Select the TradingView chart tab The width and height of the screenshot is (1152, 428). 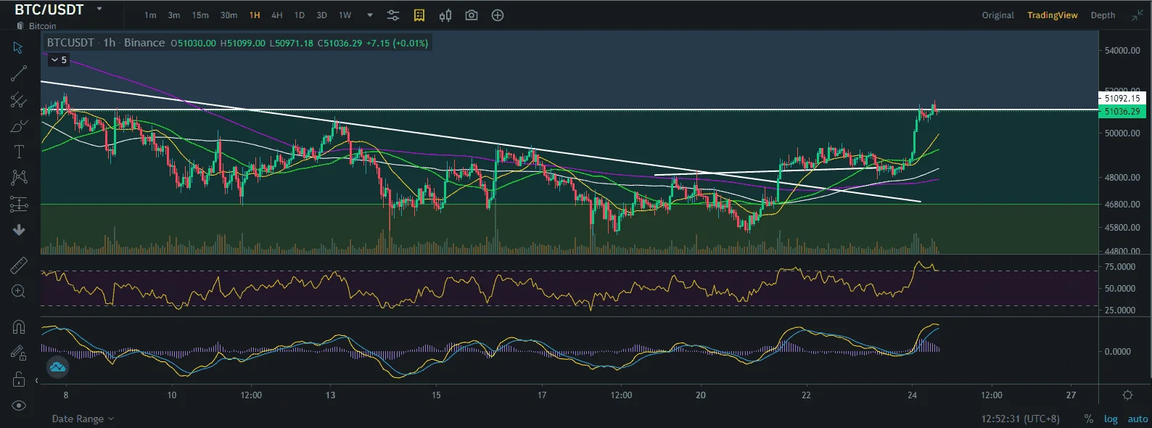click(1053, 15)
